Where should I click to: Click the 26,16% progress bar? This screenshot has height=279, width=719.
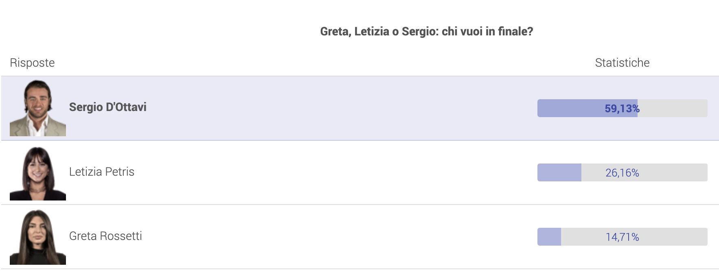pos(622,172)
